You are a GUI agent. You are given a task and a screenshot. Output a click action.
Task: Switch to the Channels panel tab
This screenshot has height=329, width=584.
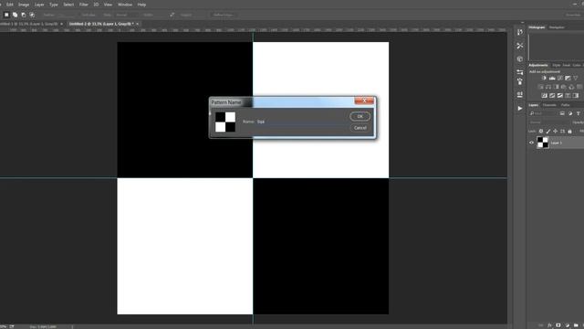549,105
